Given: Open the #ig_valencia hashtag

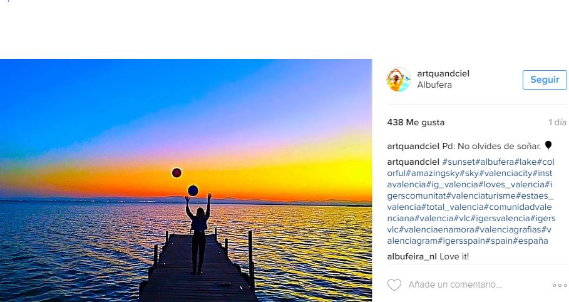Looking at the screenshot, I should [x=451, y=184].
